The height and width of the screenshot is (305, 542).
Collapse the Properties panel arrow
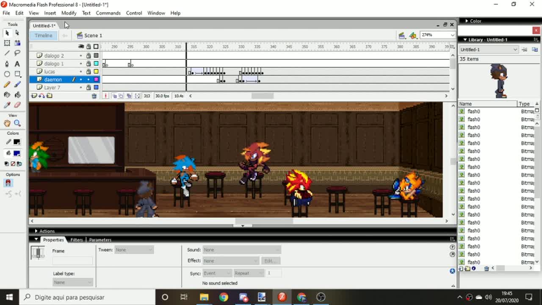[x=36, y=239]
